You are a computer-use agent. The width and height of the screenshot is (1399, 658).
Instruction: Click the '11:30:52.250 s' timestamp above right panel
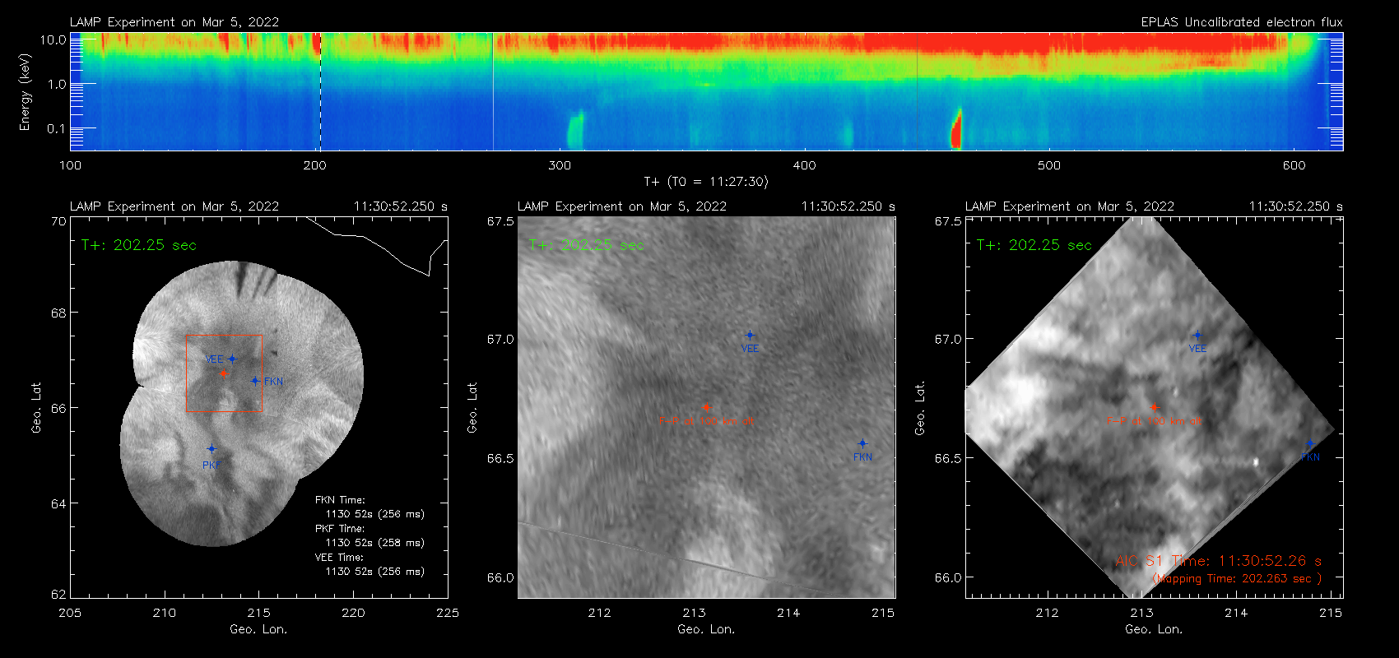pos(1296,206)
